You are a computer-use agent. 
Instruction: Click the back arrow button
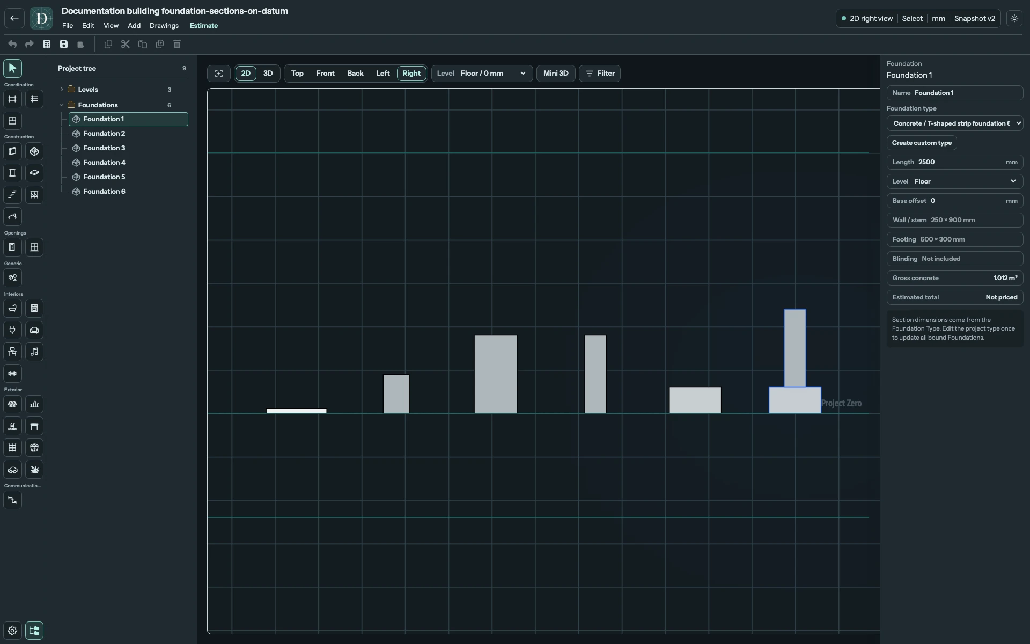click(x=14, y=18)
